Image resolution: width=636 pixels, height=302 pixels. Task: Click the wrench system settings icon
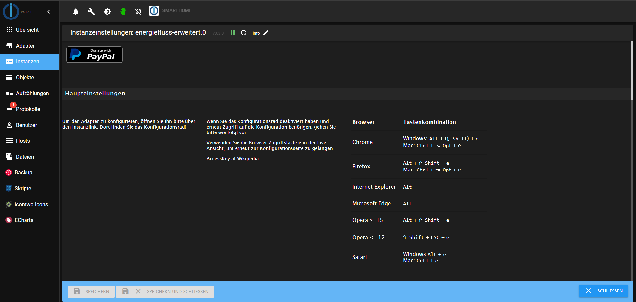[x=91, y=12]
